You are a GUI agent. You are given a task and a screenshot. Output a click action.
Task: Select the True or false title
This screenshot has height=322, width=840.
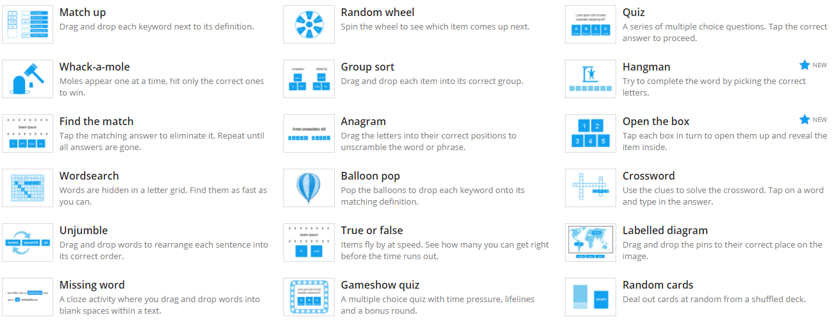[x=372, y=230]
